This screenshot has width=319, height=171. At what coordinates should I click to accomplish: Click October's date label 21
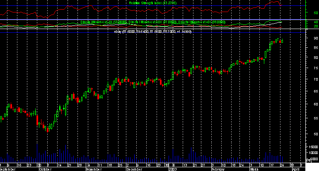pos(69,165)
